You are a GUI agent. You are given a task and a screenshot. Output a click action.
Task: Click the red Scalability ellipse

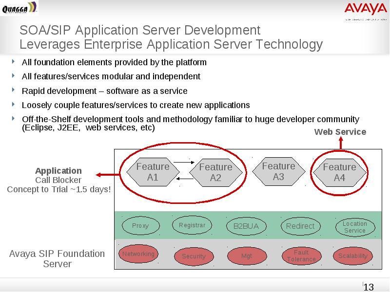click(352, 256)
